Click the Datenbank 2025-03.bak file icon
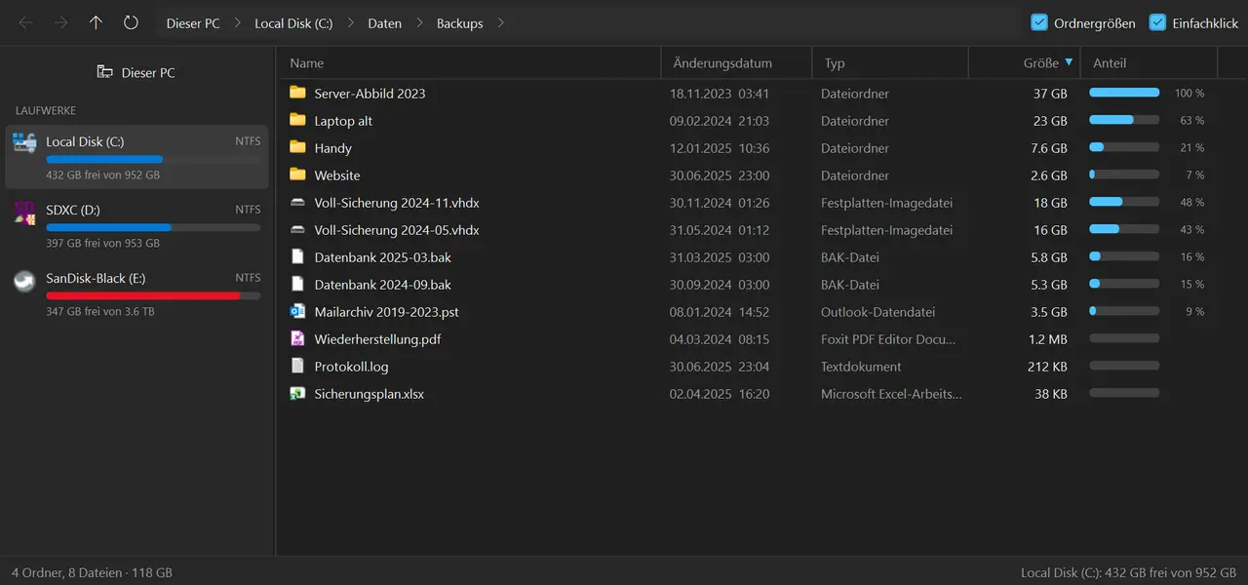This screenshot has height=585, width=1248. click(297, 257)
